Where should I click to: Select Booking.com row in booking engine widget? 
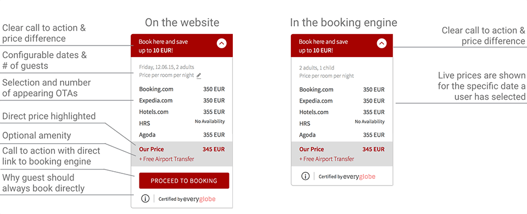[x=342, y=89]
